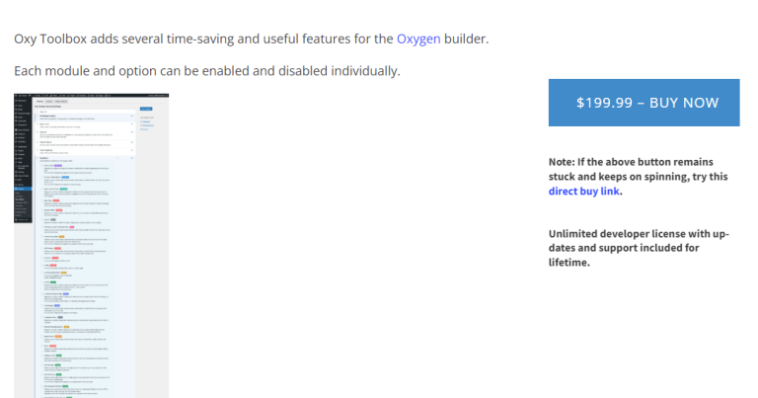Select the first settings tab in the thumbnail
This screenshot has height=398, width=758.
[x=41, y=101]
